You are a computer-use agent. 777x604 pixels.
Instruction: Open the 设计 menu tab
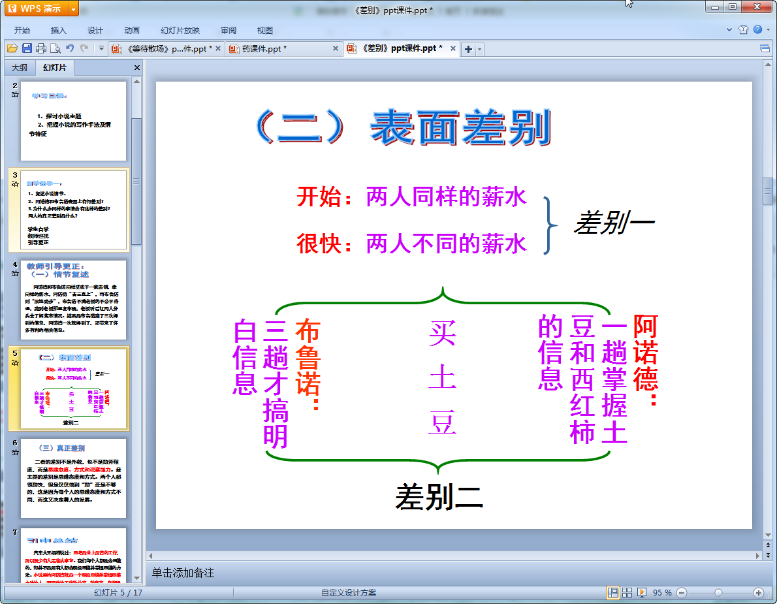point(95,30)
